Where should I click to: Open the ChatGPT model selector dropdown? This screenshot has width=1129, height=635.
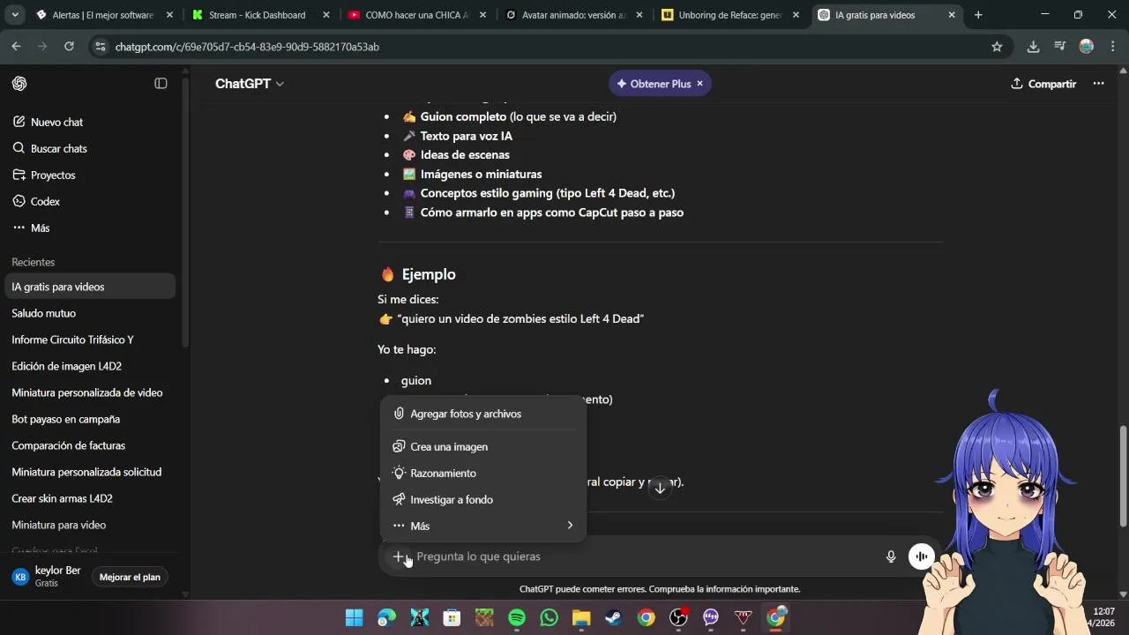[250, 84]
